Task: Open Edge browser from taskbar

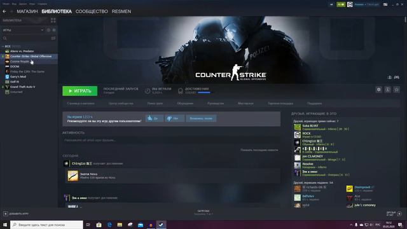Action: pos(109,225)
